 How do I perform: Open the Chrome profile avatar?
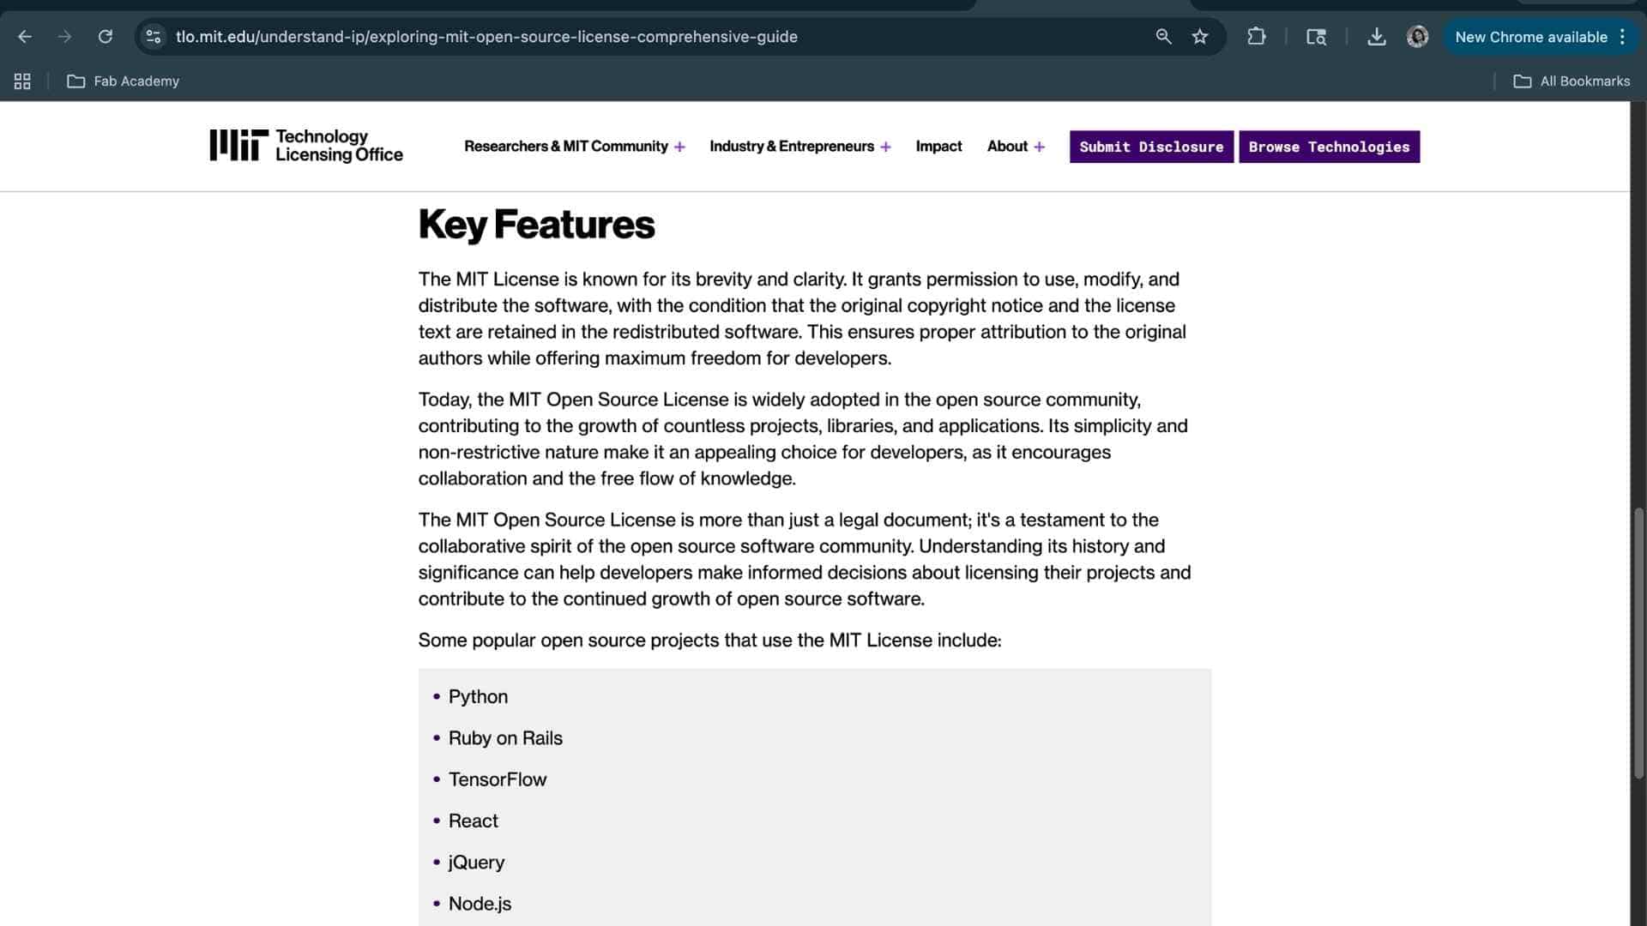tap(1418, 37)
